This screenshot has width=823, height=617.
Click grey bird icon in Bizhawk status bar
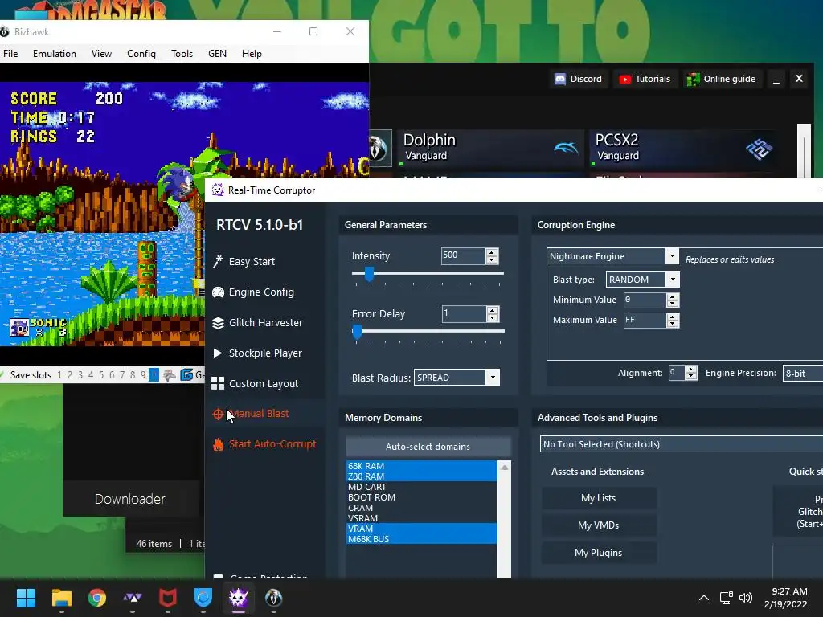pos(170,374)
